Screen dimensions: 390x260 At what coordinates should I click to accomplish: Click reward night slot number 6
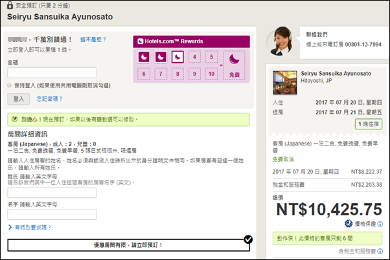point(144,74)
